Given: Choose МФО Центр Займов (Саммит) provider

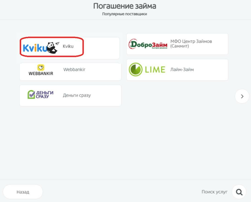Looking at the screenshot, I should [x=191, y=44].
